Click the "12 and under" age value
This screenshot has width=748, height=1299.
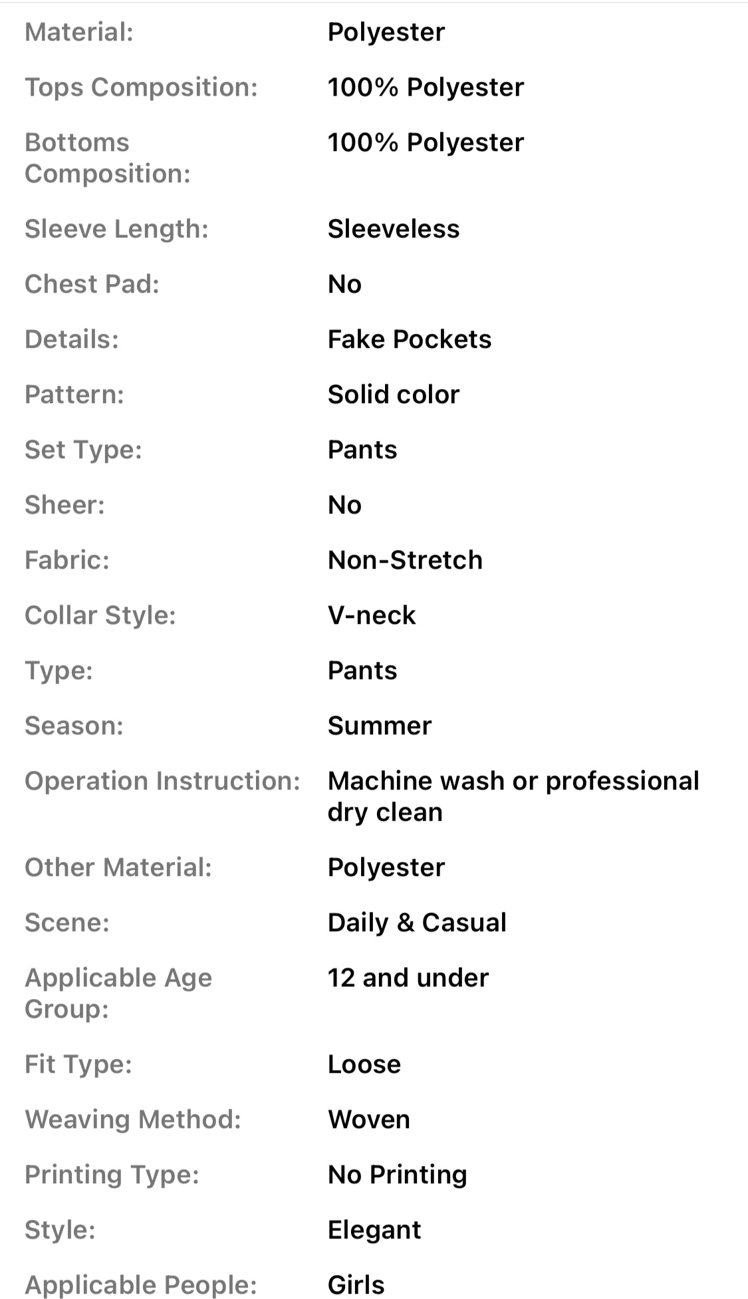pyautogui.click(x=408, y=978)
